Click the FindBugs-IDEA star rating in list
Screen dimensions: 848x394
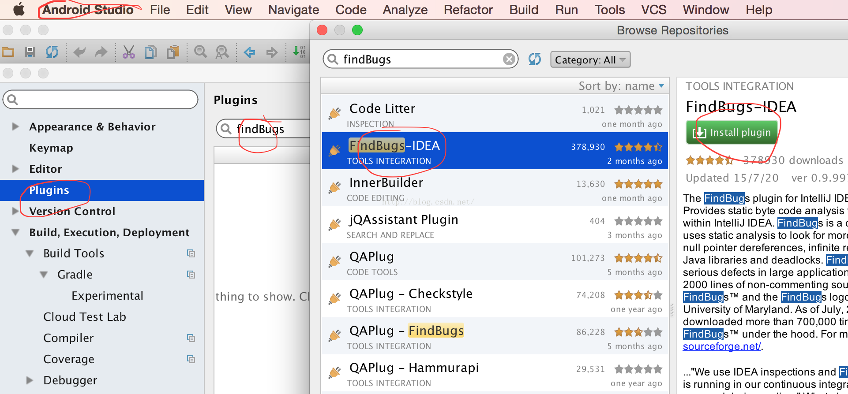(638, 147)
